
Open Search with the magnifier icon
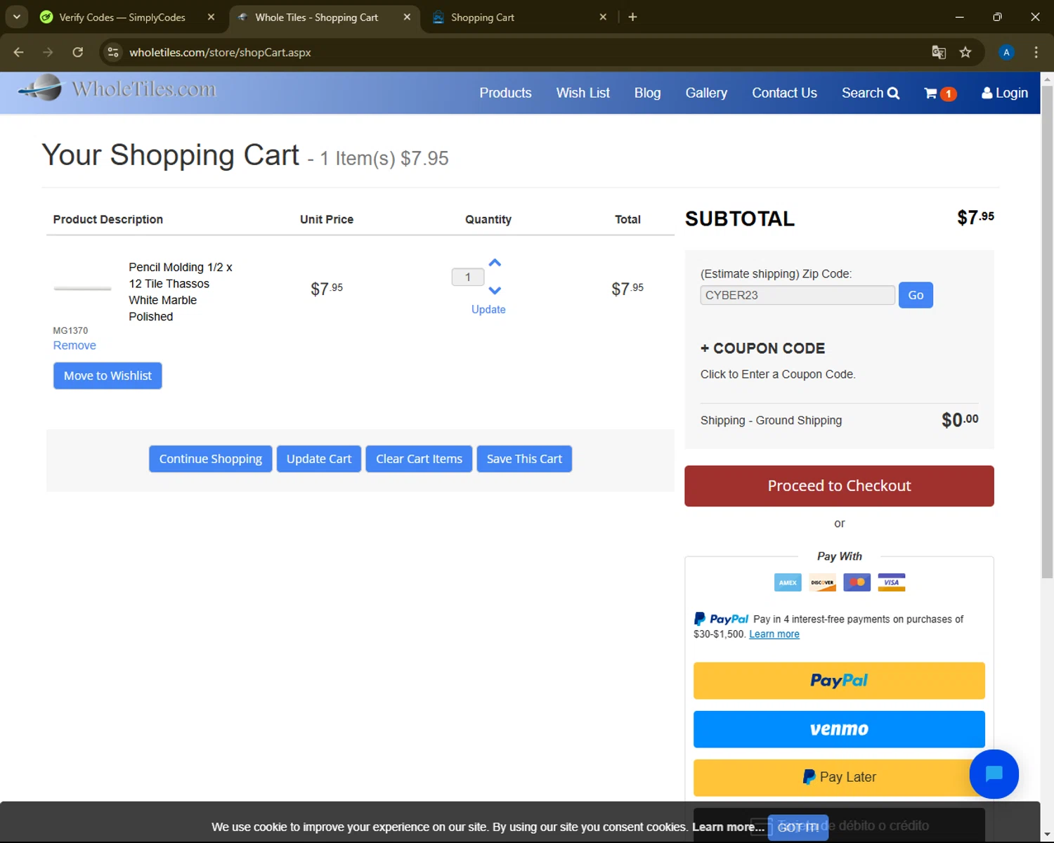pyautogui.click(x=871, y=93)
